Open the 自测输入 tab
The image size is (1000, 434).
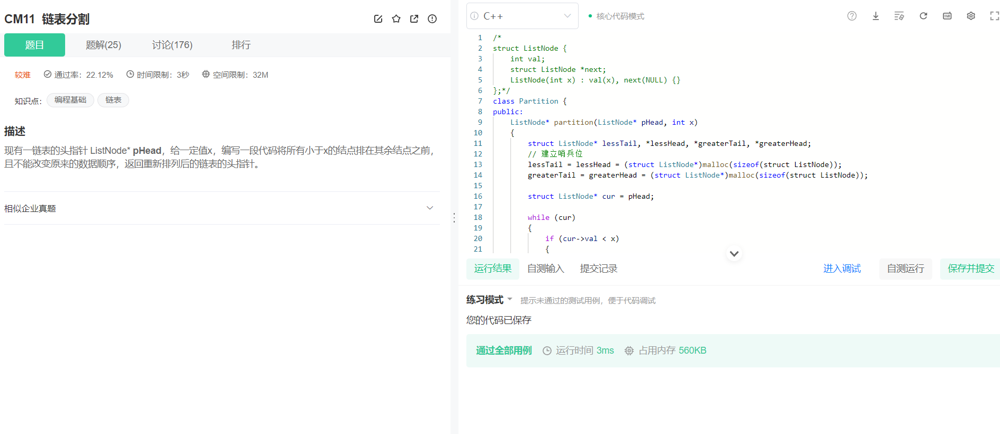point(546,269)
